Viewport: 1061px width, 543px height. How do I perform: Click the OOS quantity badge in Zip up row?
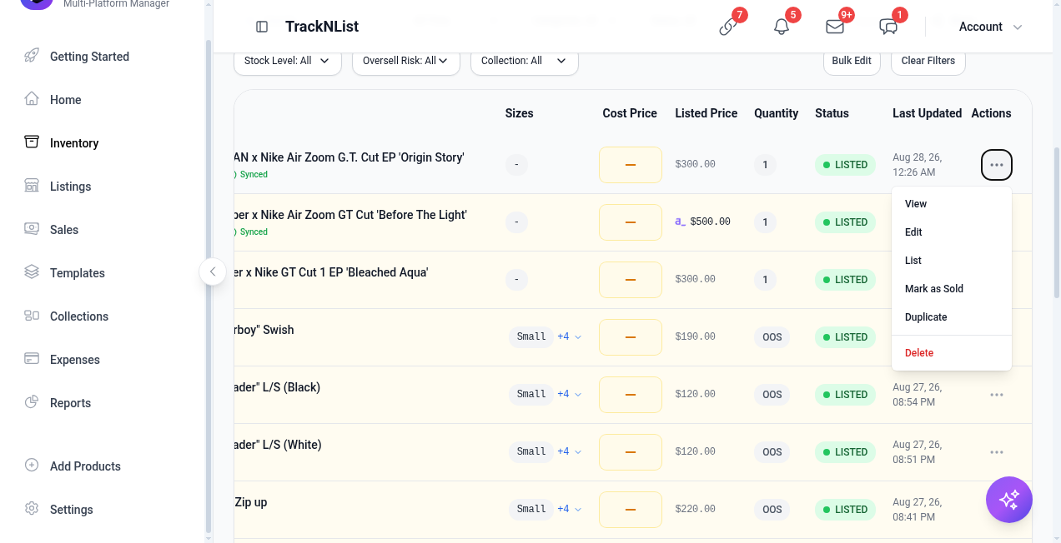[772, 510]
